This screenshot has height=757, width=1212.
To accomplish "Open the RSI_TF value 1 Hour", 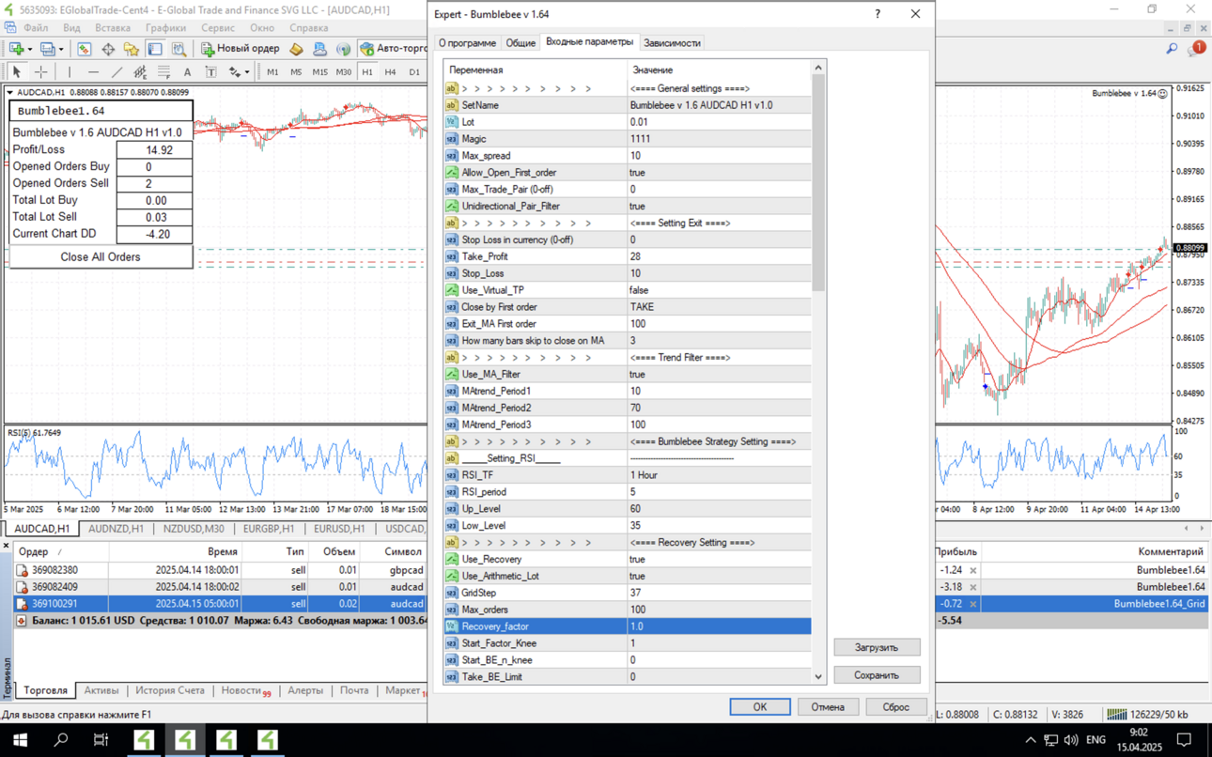I will click(719, 475).
